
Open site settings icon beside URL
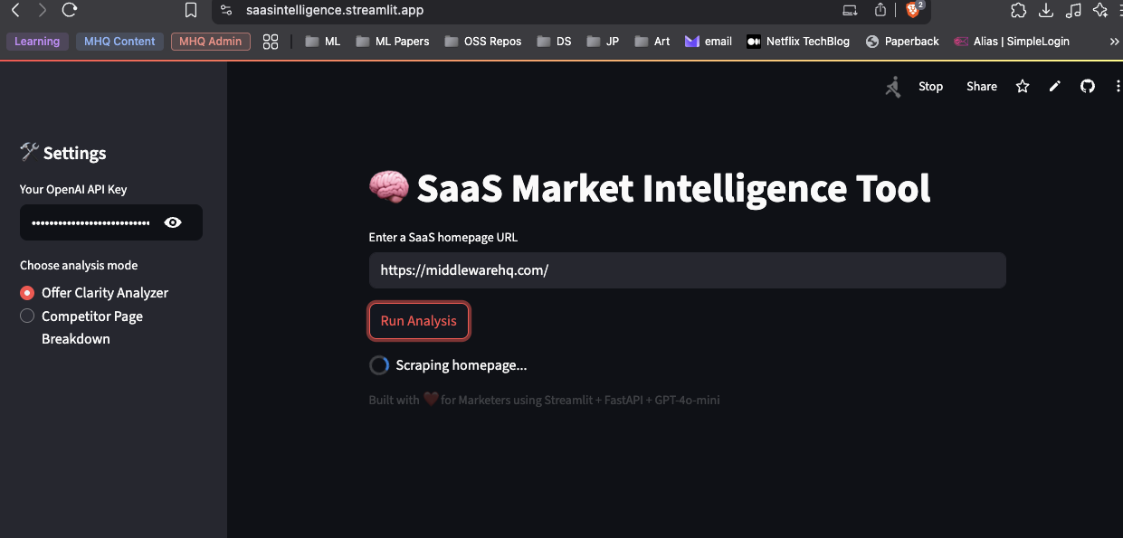click(227, 10)
